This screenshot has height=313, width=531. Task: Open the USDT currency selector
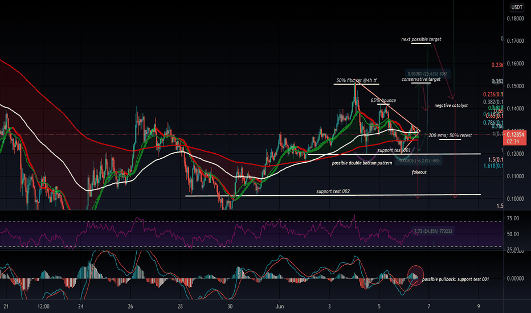tap(517, 7)
